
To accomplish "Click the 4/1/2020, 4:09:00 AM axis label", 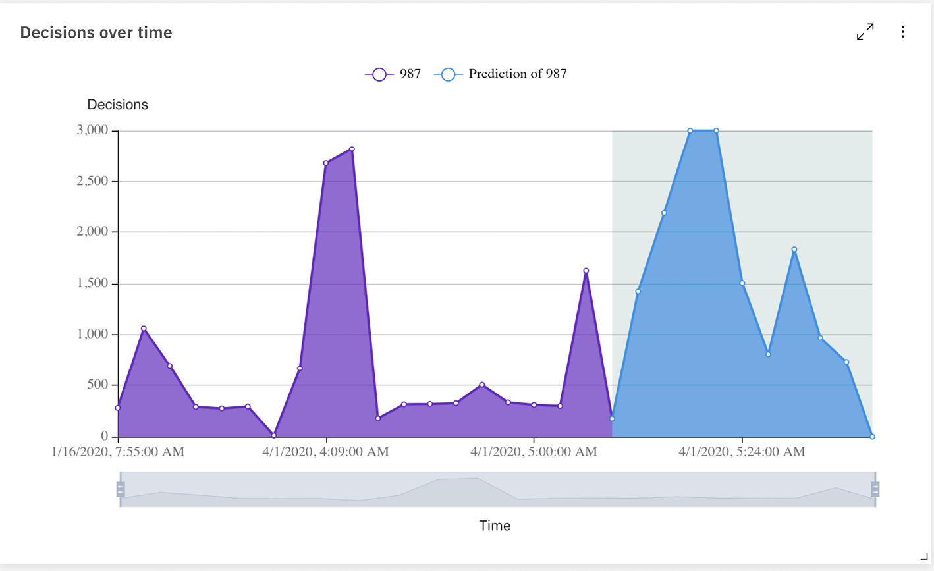I will pyautogui.click(x=325, y=452).
